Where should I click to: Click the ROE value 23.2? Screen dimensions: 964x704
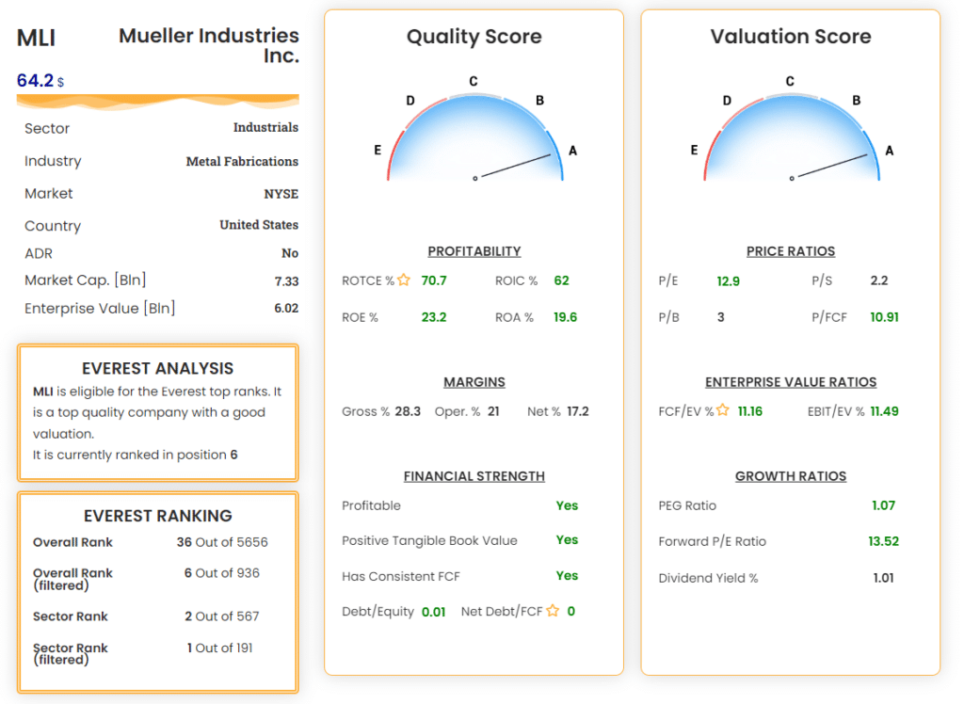click(433, 317)
